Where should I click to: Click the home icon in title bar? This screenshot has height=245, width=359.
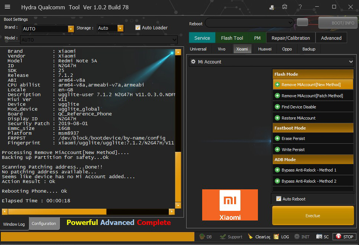[285, 7]
